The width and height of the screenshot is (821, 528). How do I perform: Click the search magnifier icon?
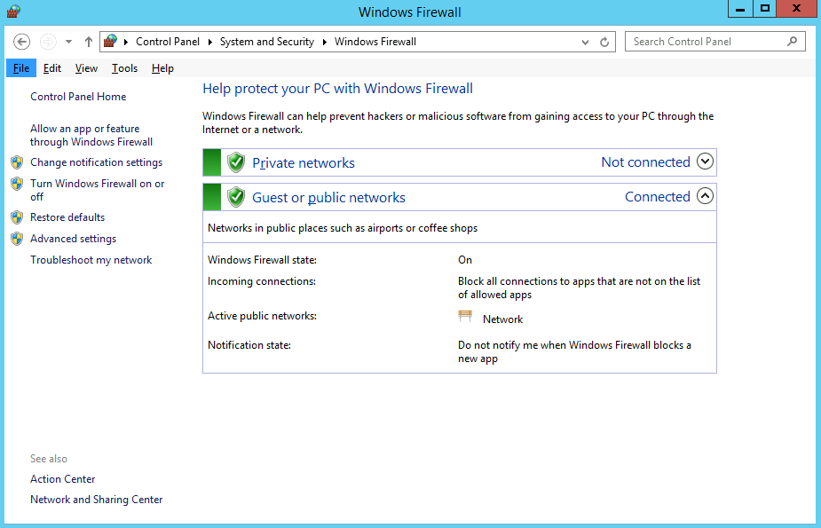click(793, 42)
